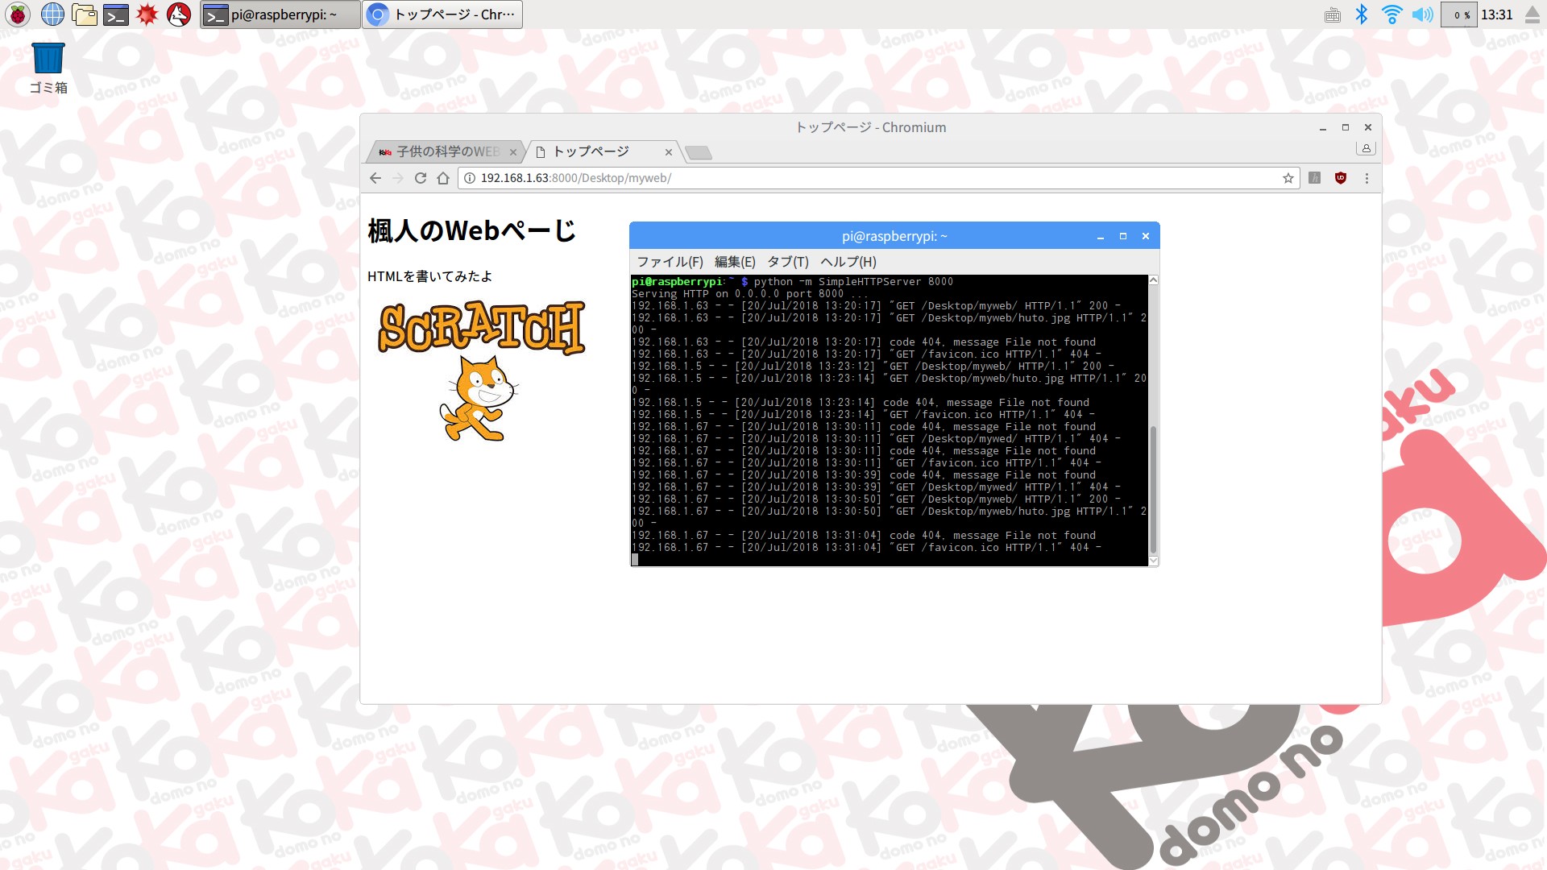Maximize the pi@raspberrypi terminal window

(1122, 236)
